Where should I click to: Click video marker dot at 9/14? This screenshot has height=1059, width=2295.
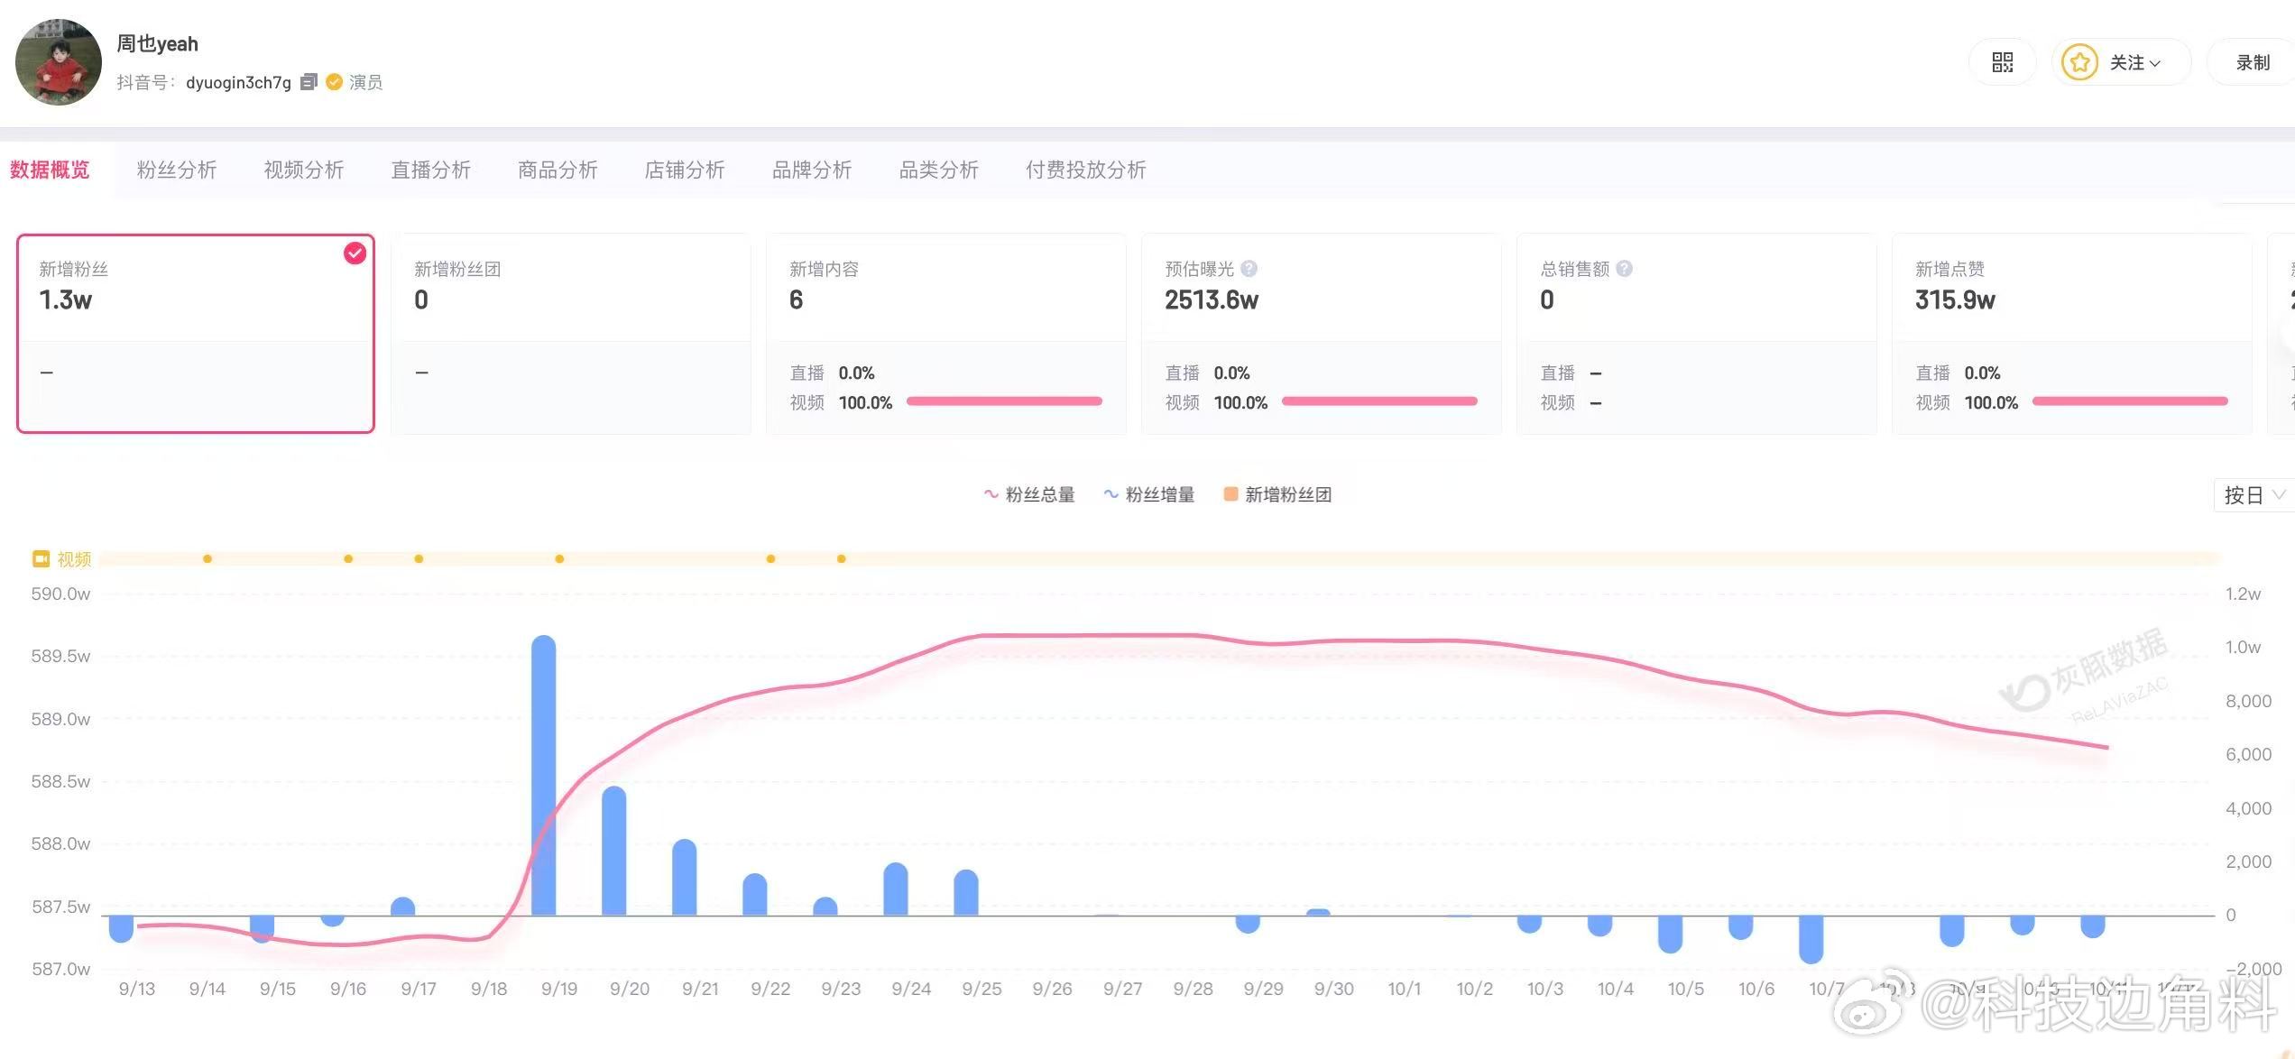click(207, 559)
